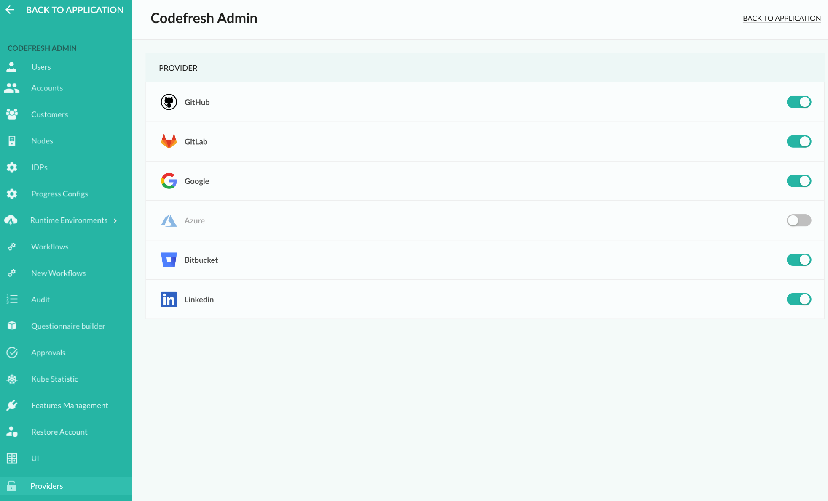Click the UI grid icon
The width and height of the screenshot is (828, 501).
(x=12, y=459)
